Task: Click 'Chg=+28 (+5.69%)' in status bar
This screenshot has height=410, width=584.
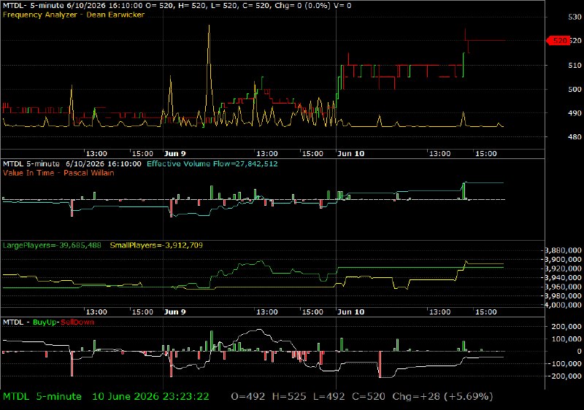Action: (442, 397)
